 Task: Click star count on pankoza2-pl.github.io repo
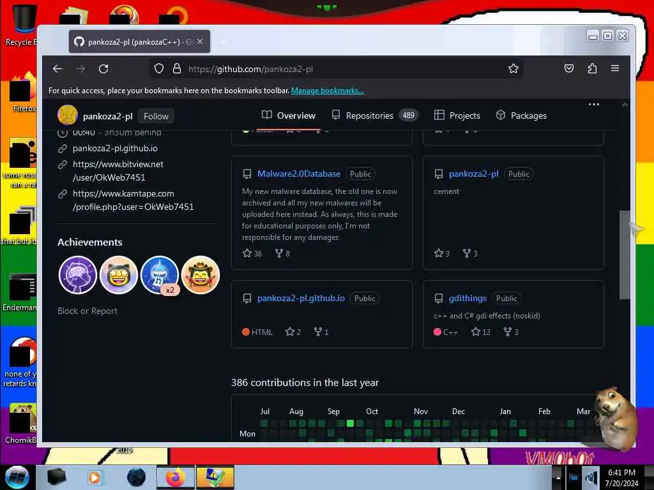[293, 332]
